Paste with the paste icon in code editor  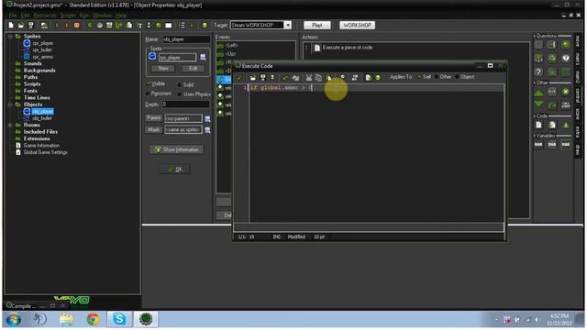click(x=328, y=77)
